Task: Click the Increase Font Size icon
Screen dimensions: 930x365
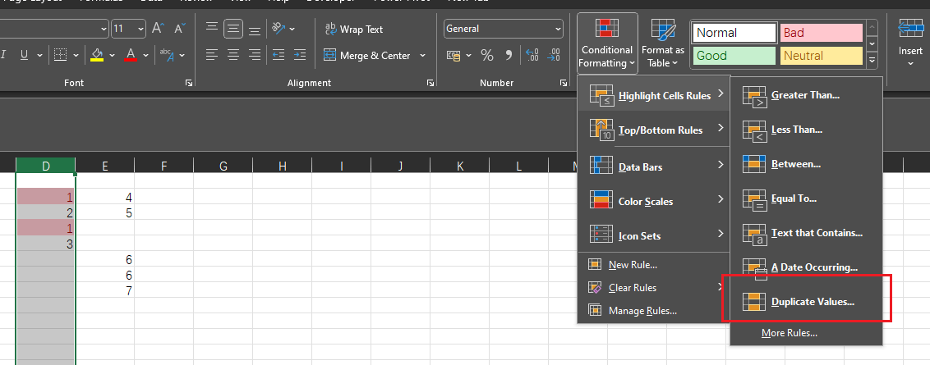Action: [158, 29]
